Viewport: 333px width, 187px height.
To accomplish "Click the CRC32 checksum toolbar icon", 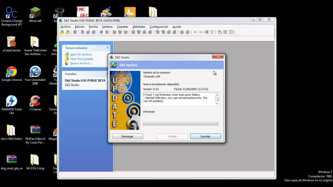I will coord(212,32).
